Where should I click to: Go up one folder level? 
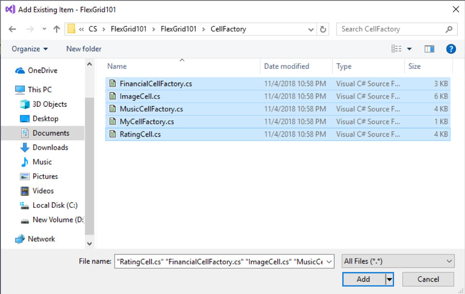(56, 29)
